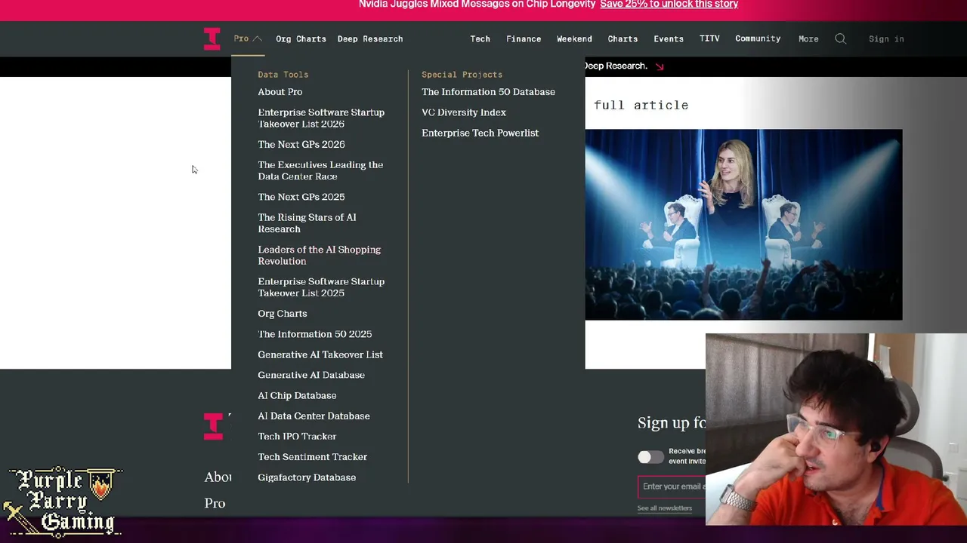Expand the More navigation menu
Image resolution: width=967 pixels, height=543 pixels.
(808, 39)
